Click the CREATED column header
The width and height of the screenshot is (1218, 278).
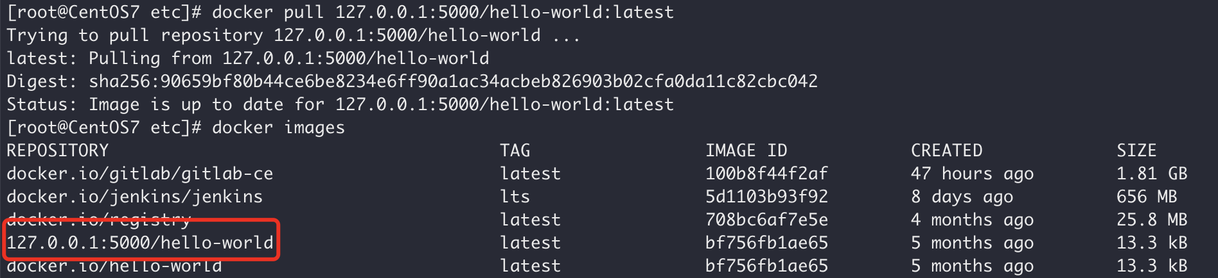[946, 151]
